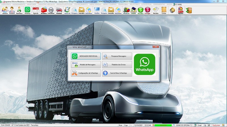Open the MENU VENDAS menu
This screenshot has width=227, height=127.
95,5
